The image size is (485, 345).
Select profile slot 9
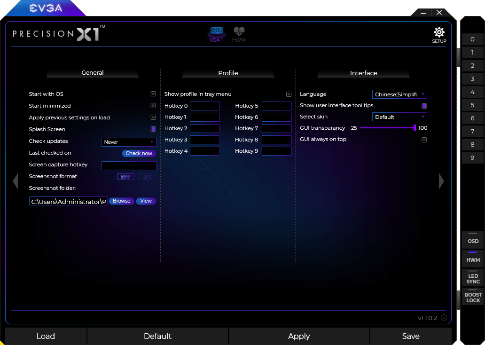tap(472, 158)
